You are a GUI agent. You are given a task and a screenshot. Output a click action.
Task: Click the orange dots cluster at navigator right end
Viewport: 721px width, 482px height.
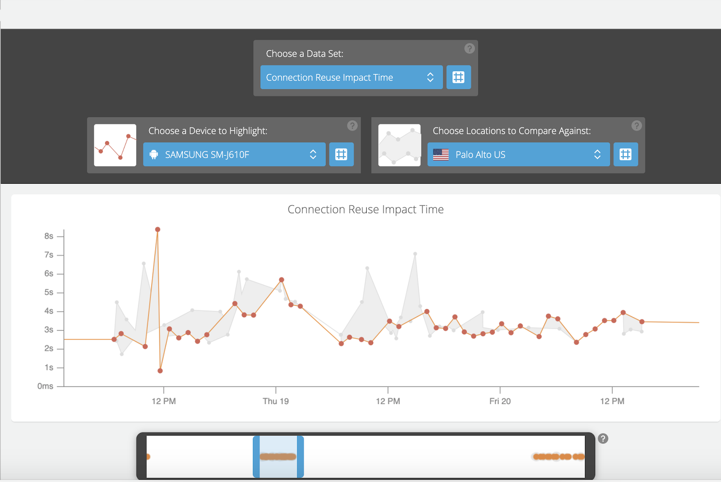point(559,457)
